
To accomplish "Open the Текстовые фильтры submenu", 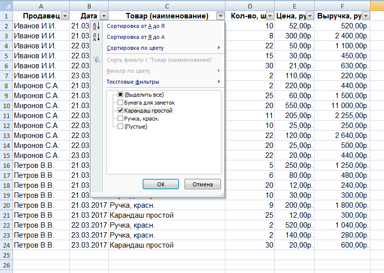I will coord(164,82).
